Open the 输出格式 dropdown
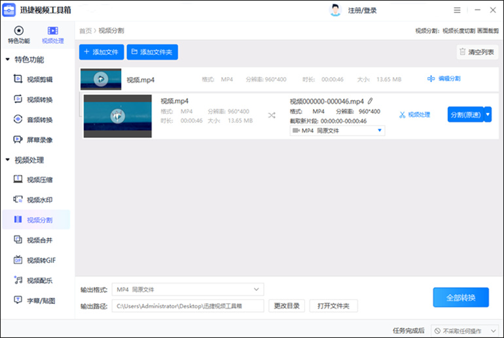 (x=188, y=290)
